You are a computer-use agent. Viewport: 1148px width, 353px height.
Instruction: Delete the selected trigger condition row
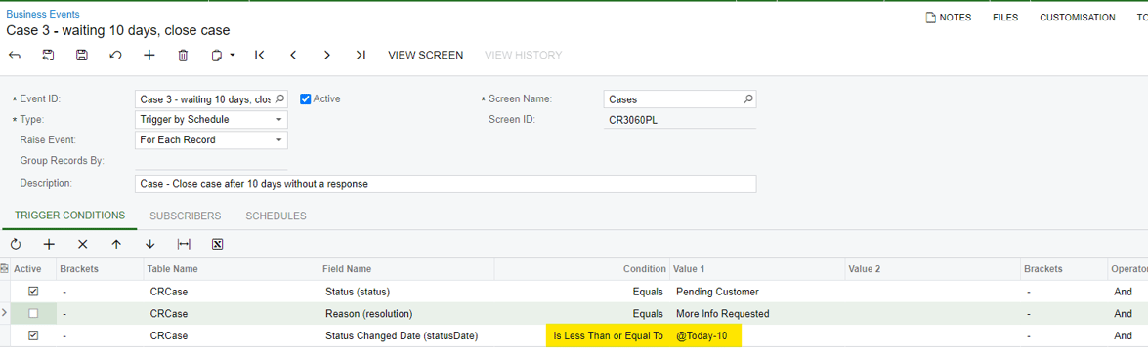(x=83, y=244)
